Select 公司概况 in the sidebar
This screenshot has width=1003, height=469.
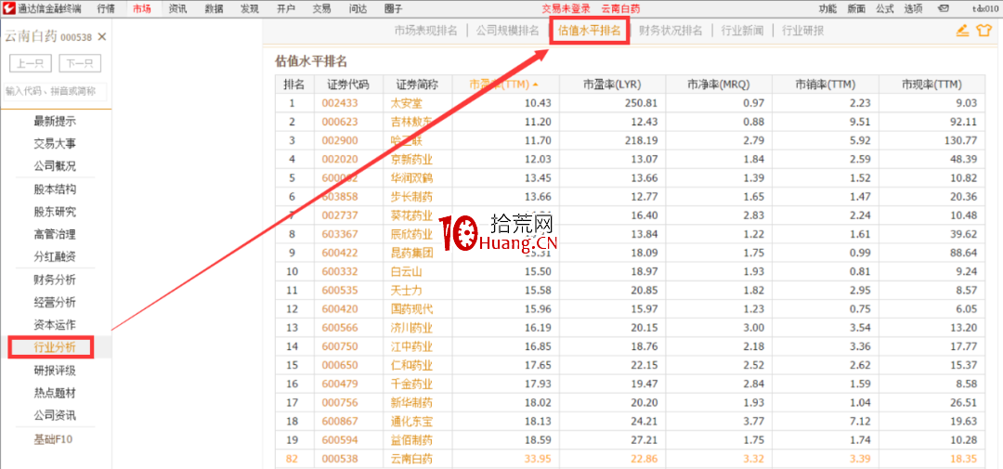(x=55, y=166)
